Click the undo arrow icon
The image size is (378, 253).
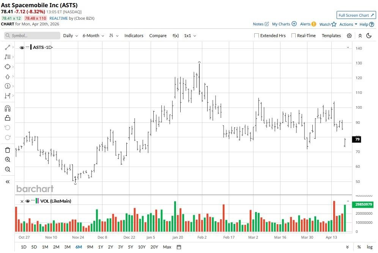(8, 128)
